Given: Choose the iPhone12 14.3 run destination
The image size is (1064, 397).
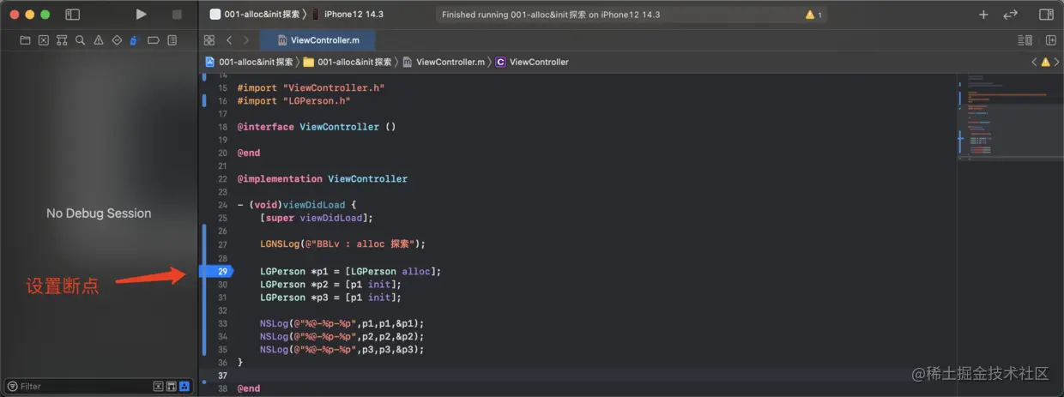Looking at the screenshot, I should [348, 15].
